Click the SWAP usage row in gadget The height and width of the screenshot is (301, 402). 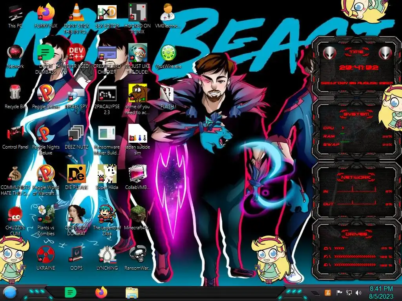pyautogui.click(x=358, y=145)
